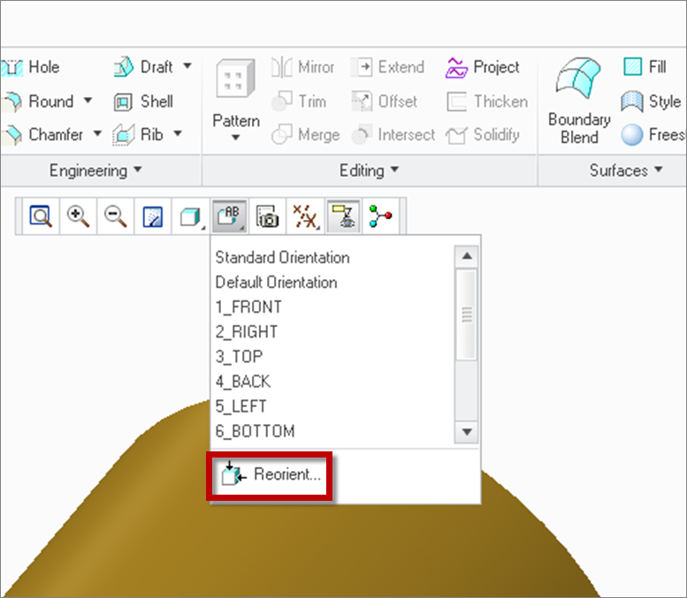
Task: Click the Reorient... option
Action: [270, 475]
